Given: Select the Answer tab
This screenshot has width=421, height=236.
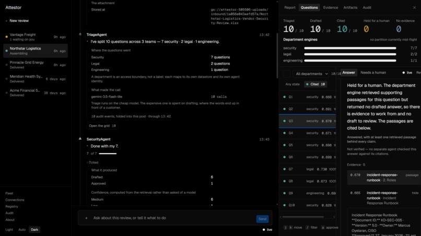Looking at the screenshot, I should [348, 72].
